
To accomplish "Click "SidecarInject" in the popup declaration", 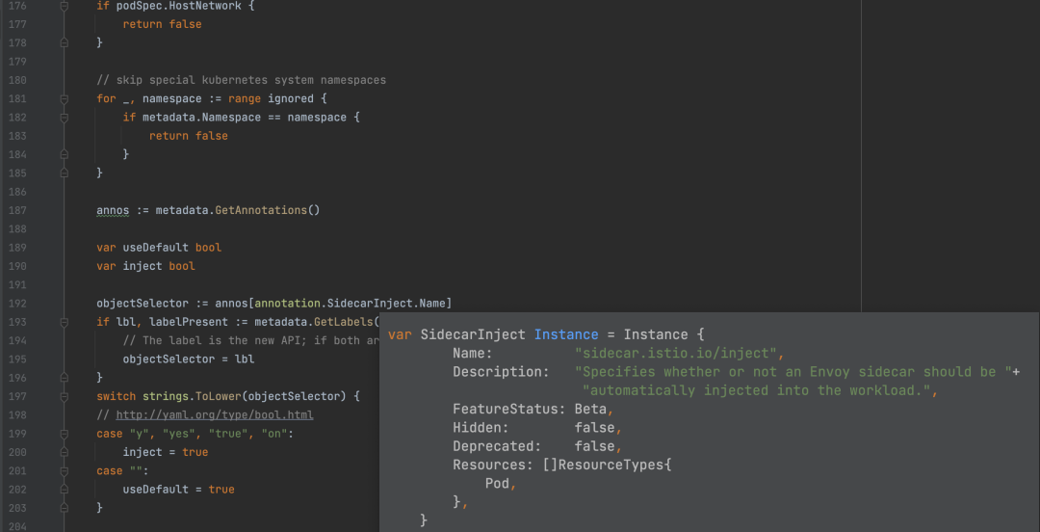I will coord(473,334).
